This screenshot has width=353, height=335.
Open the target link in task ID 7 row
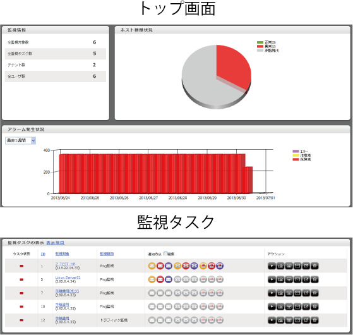coord(67,291)
